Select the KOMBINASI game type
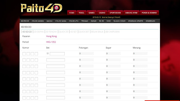180x101 pixels. coord(150,21)
